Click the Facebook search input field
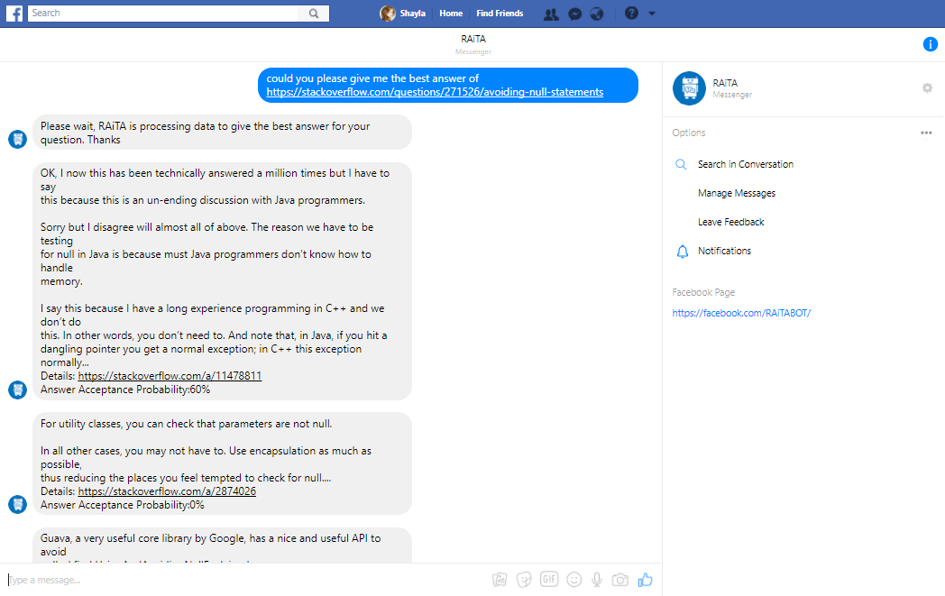Viewport: 945px width, 596px height. pyautogui.click(x=163, y=14)
